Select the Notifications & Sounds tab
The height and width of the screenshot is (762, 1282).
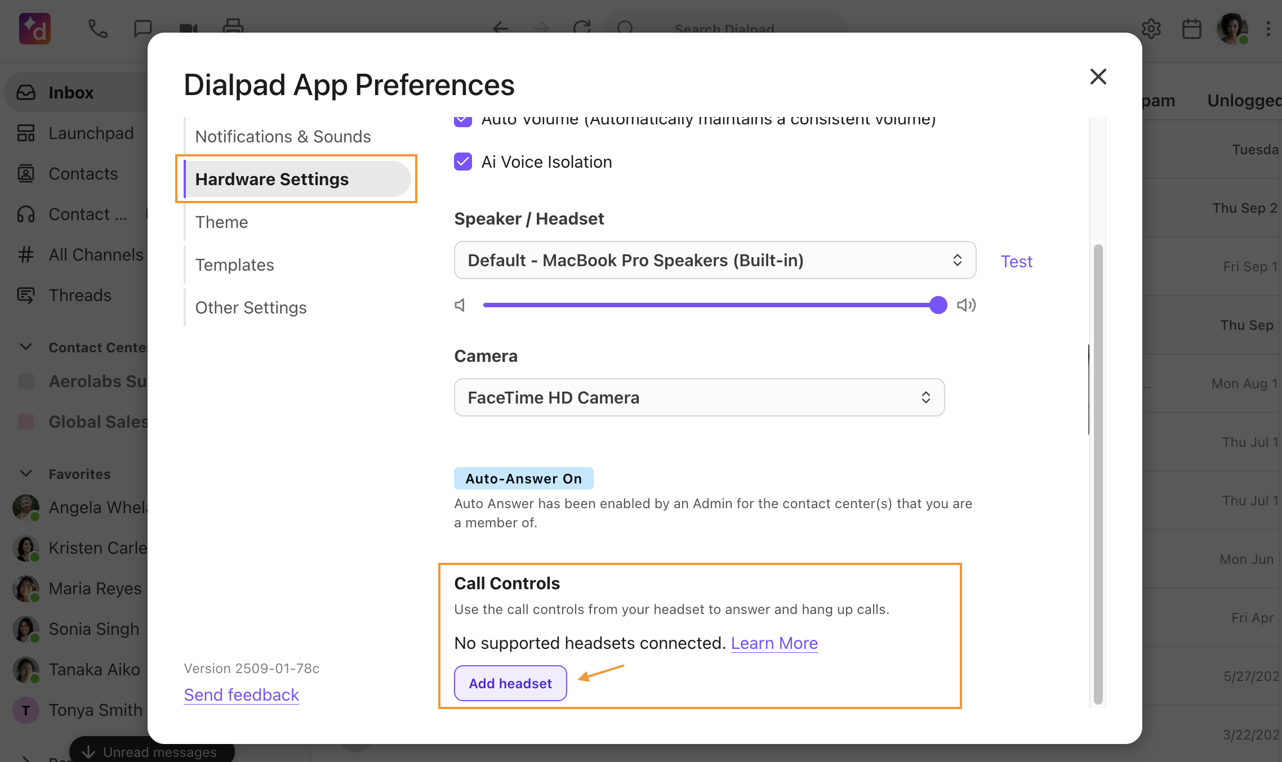click(x=283, y=136)
